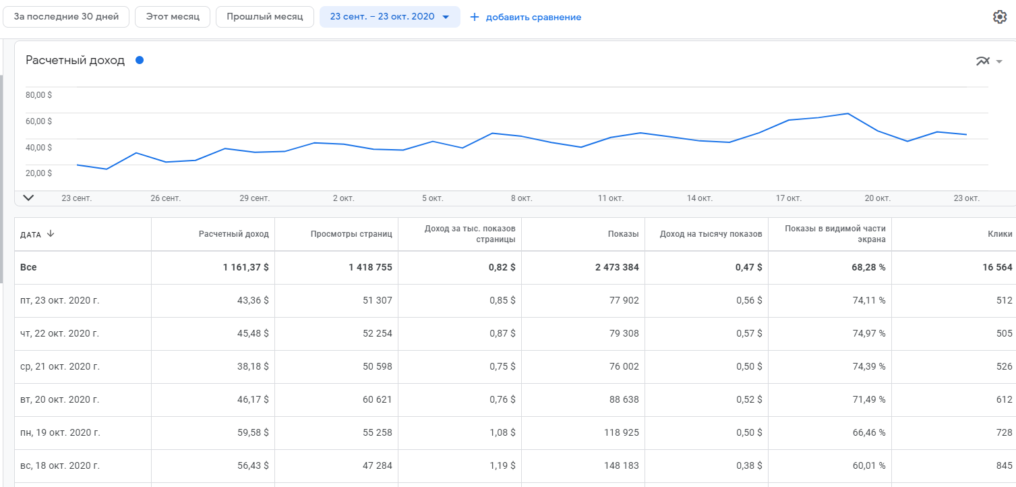Click the добавить сравнение link
This screenshot has width=1016, height=487.
click(x=533, y=17)
